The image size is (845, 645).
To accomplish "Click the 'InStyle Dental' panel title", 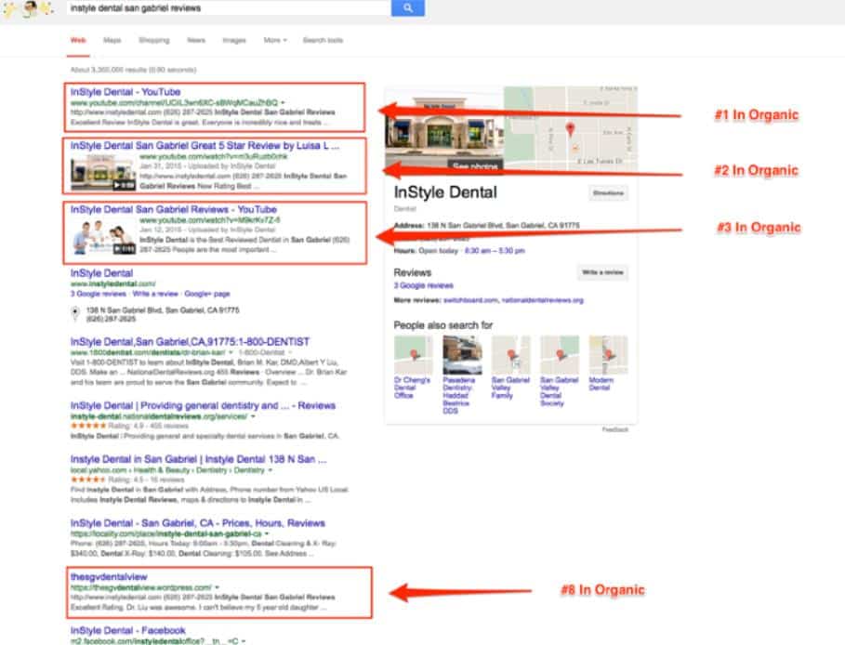I will click(x=445, y=192).
